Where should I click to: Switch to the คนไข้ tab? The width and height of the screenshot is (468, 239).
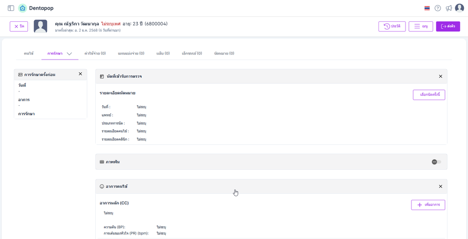28,53
